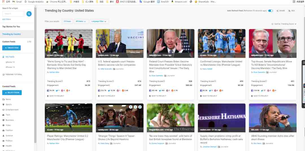The image size is (305, 151).
Task: Open the Stranger Things Season 4 Teaser headline
Action: coord(116,138)
